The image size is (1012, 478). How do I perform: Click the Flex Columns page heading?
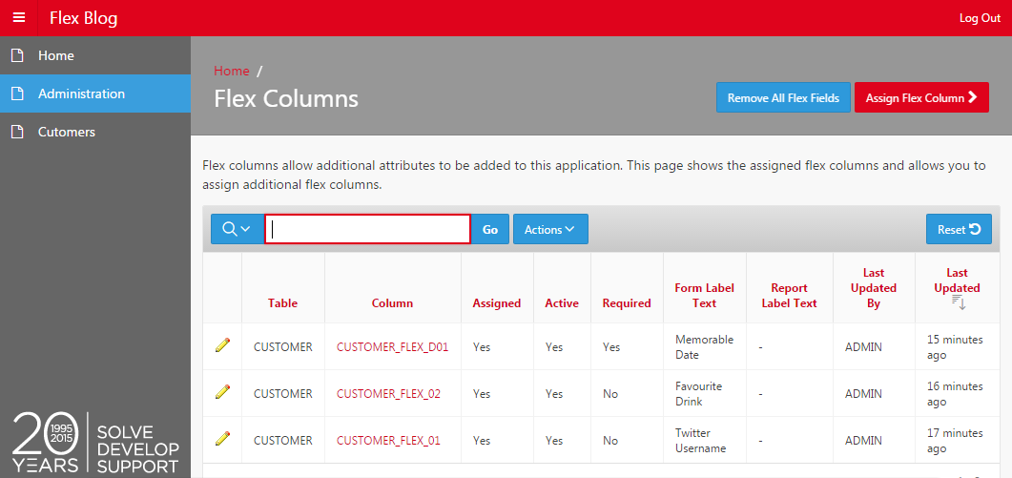pyautogui.click(x=286, y=99)
